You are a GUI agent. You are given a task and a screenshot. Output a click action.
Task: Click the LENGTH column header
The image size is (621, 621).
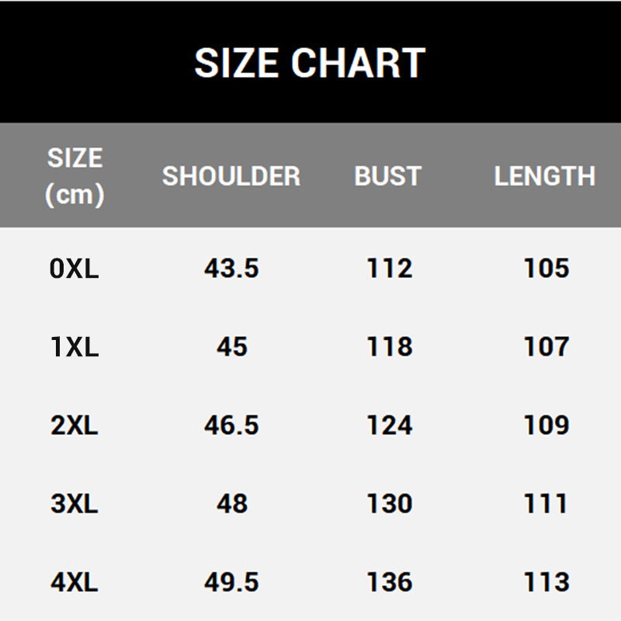click(x=544, y=176)
